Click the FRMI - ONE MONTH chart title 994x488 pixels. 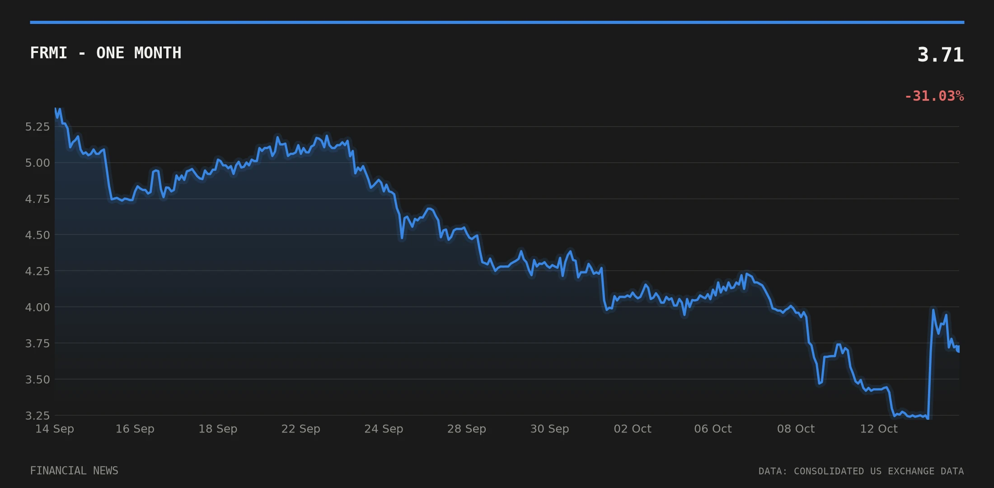[106, 53]
